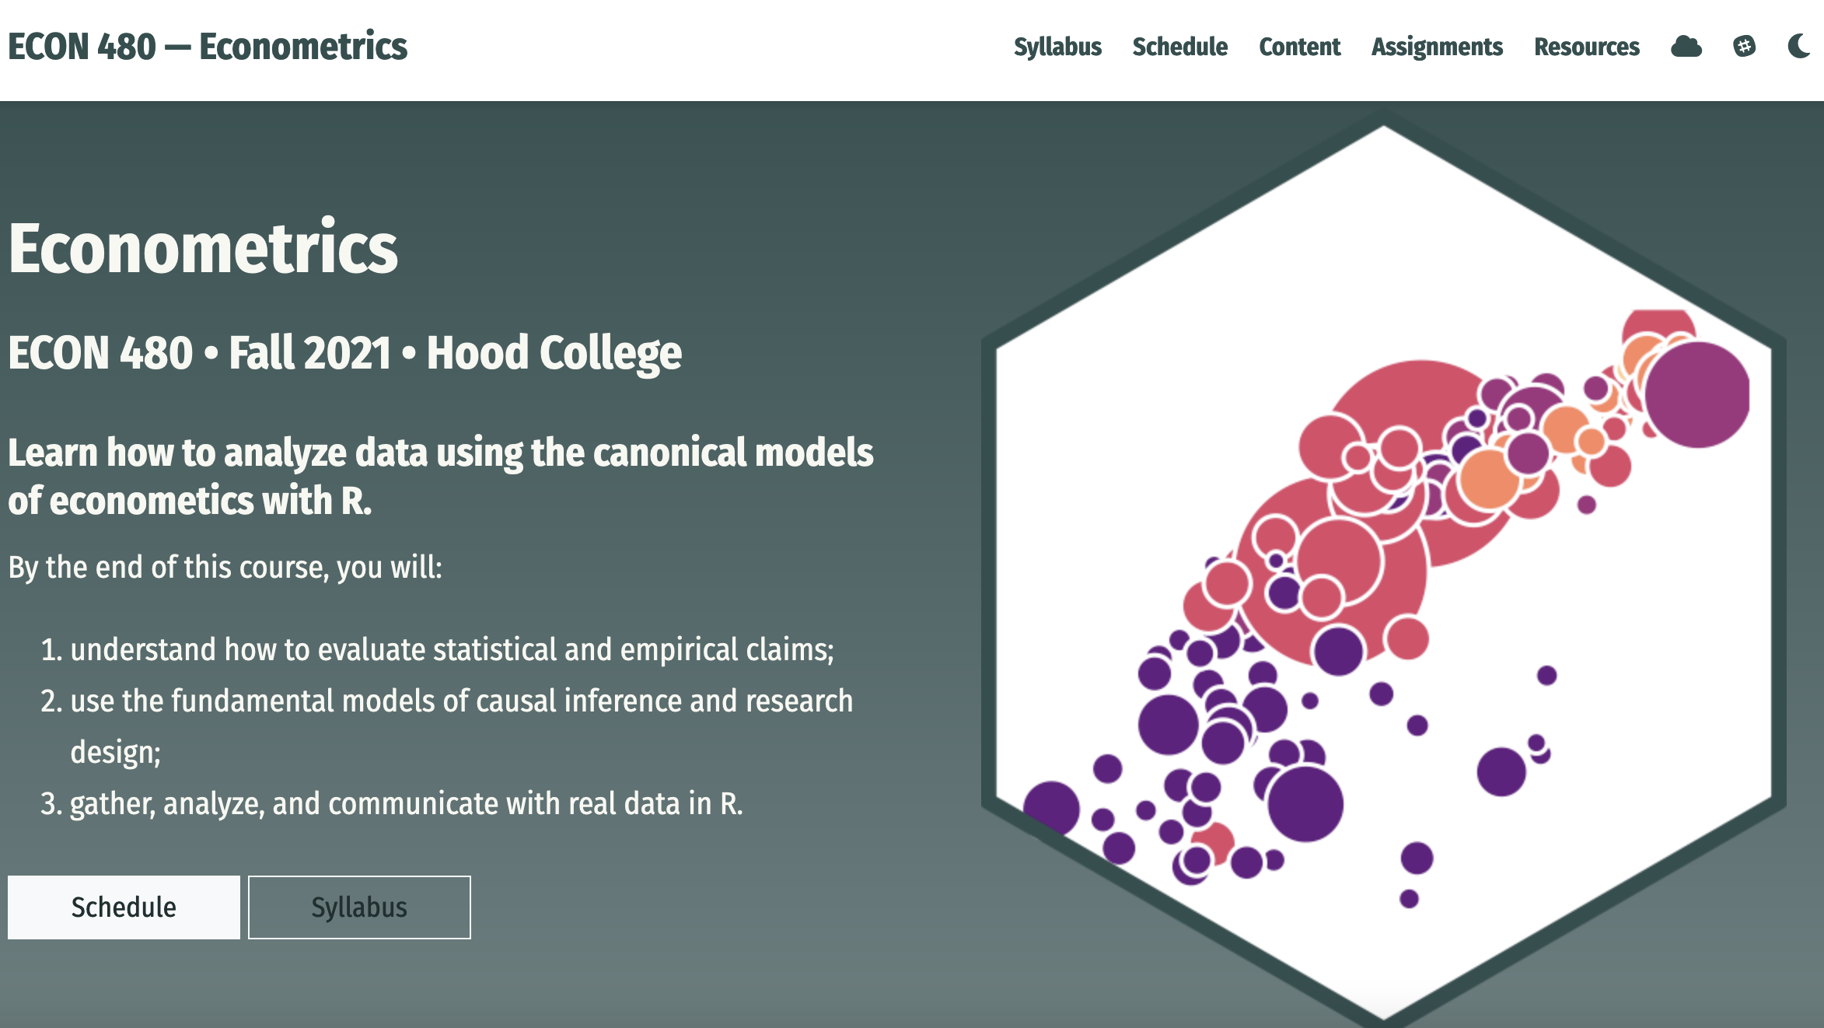1824x1028 pixels.
Task: Click the 'Learn how to analyze data' tagline
Action: 440,476
